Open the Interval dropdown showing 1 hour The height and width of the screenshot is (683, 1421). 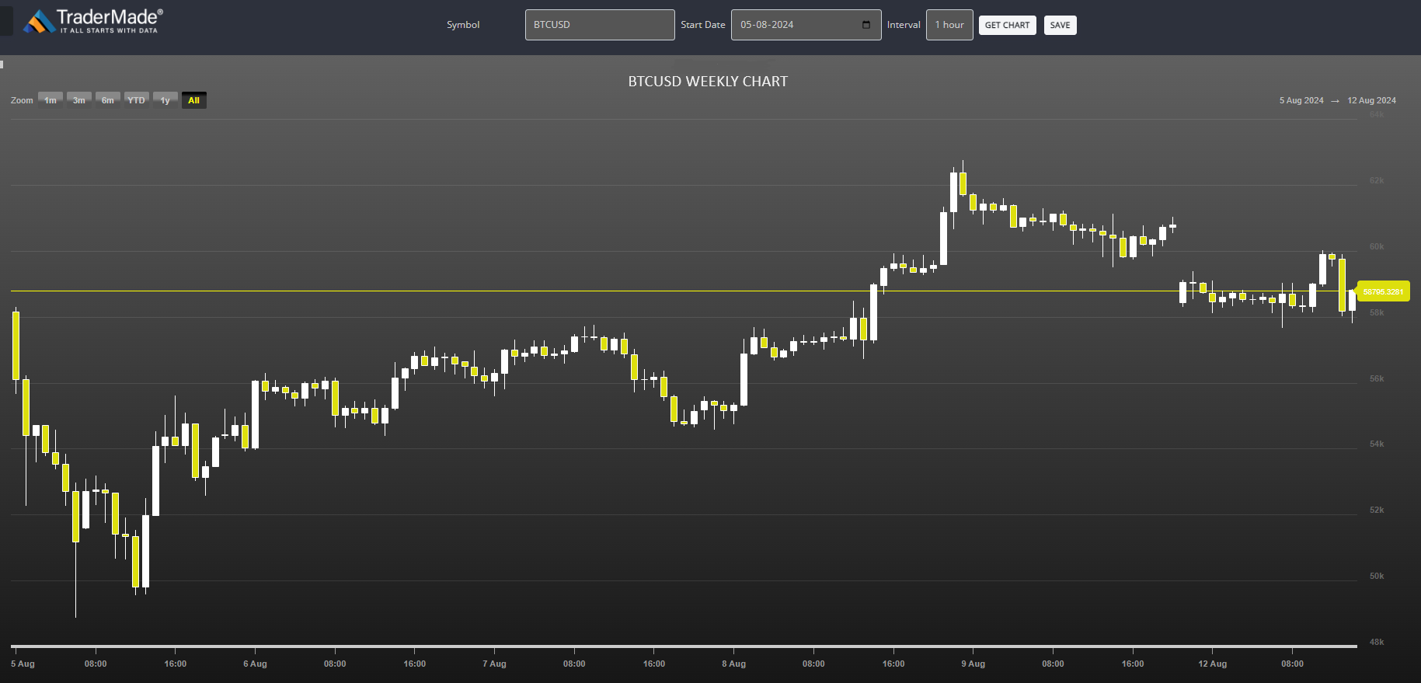[949, 25]
